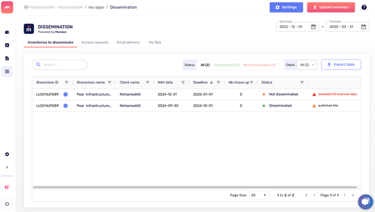Click the Shareclass name column header

pyautogui.click(x=90, y=83)
